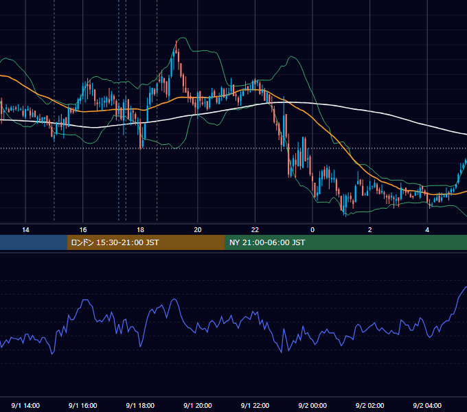This screenshot has width=467, height=412.
Task: Select the ロンドン 15:30-21:00 JST session bar
Action: tap(146, 242)
